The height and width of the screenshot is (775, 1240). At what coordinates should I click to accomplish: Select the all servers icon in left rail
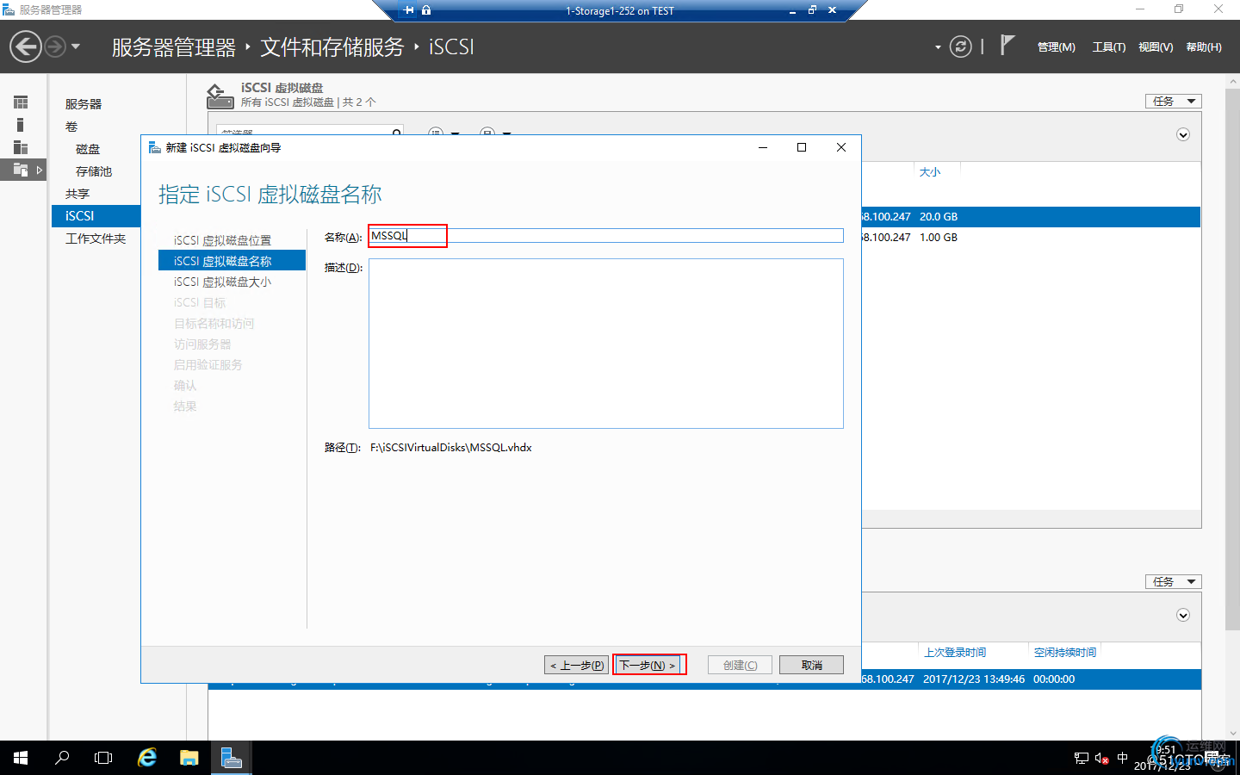pos(21,147)
